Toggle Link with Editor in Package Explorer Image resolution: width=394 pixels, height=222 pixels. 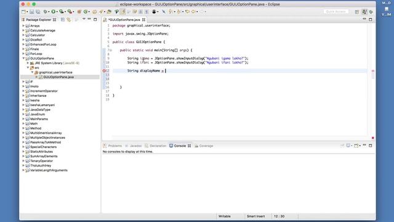pos(69,19)
